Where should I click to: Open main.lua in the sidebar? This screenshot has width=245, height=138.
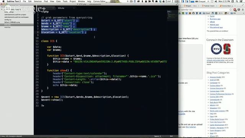pyautogui.click(x=7, y=27)
